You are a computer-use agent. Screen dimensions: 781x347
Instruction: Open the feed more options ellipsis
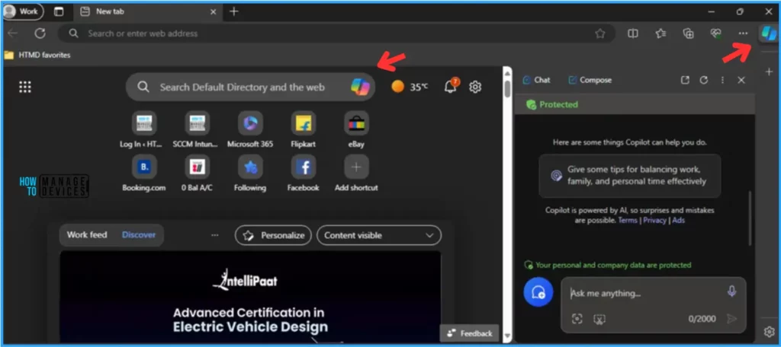click(x=214, y=235)
